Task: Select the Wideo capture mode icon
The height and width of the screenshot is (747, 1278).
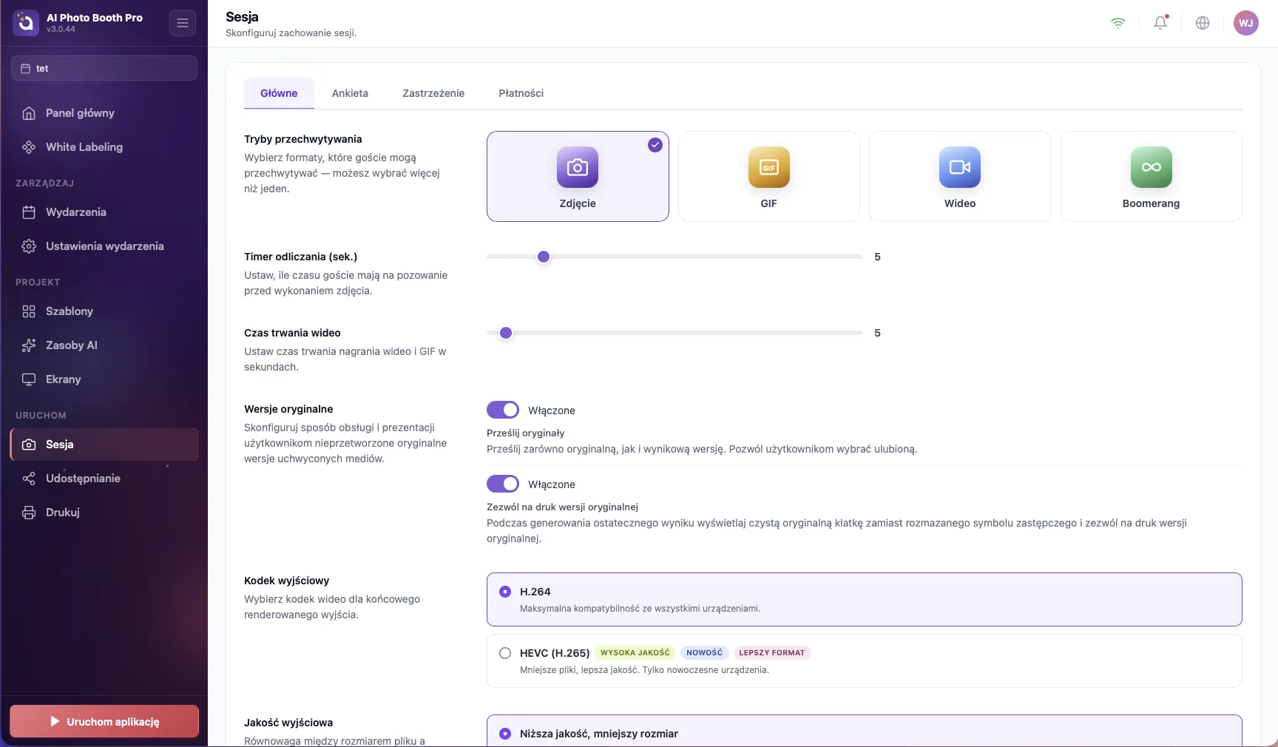Action: pyautogui.click(x=960, y=167)
